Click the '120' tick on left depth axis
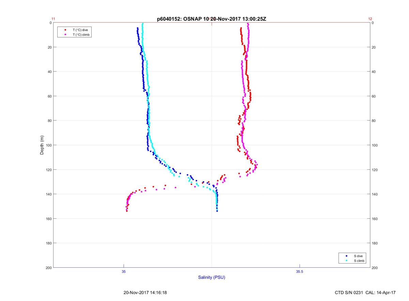409x301 pixels. (x=49, y=170)
